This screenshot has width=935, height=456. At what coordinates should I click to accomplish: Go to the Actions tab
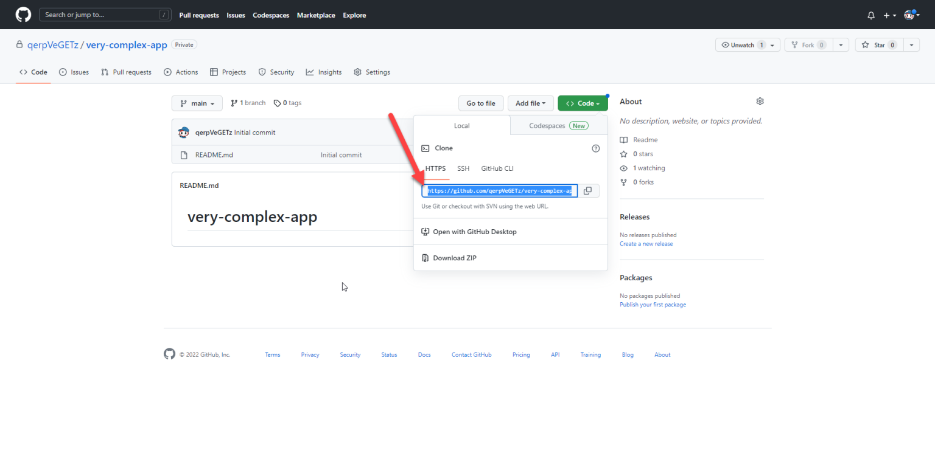click(181, 72)
